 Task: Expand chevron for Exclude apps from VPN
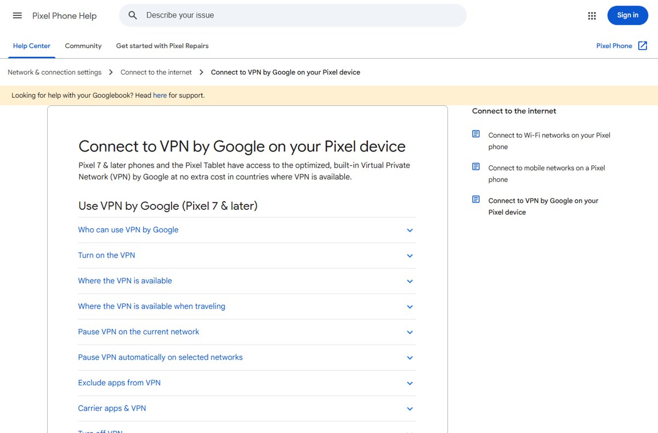[x=410, y=383]
